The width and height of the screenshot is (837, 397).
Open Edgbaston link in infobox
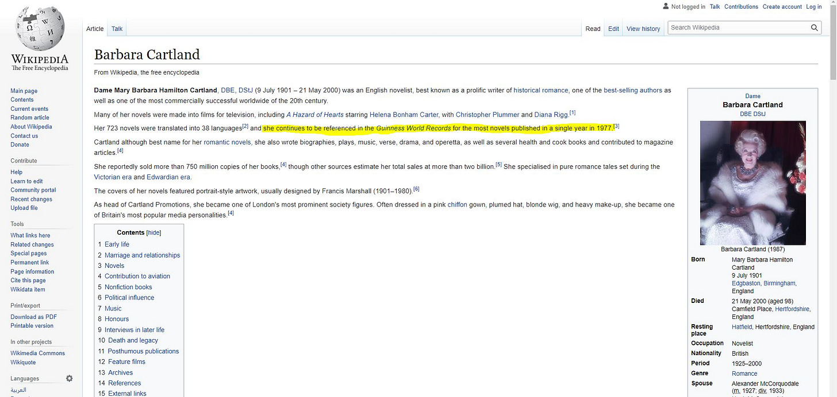[x=746, y=283]
